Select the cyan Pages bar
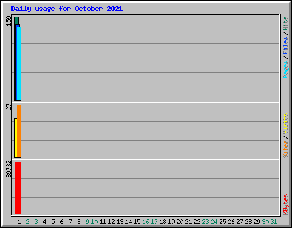Image resolution: width=292 pixels, height=228 pixels. (x=19, y=64)
